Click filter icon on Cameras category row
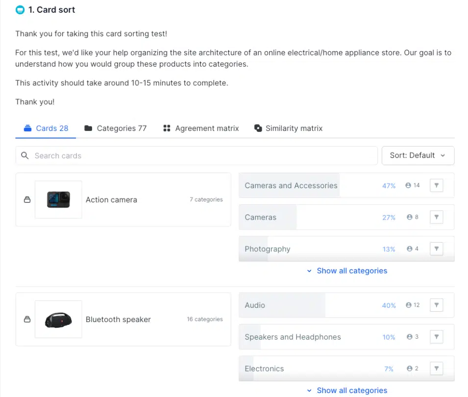This screenshot has height=397, width=468. 436,217
